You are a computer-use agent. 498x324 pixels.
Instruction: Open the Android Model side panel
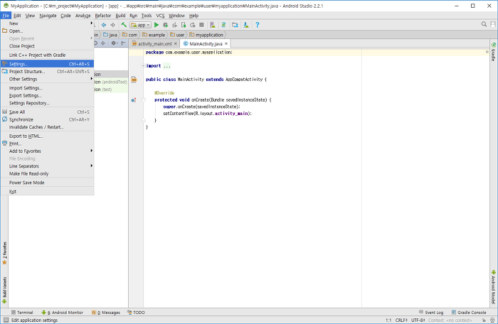pyautogui.click(x=493, y=287)
